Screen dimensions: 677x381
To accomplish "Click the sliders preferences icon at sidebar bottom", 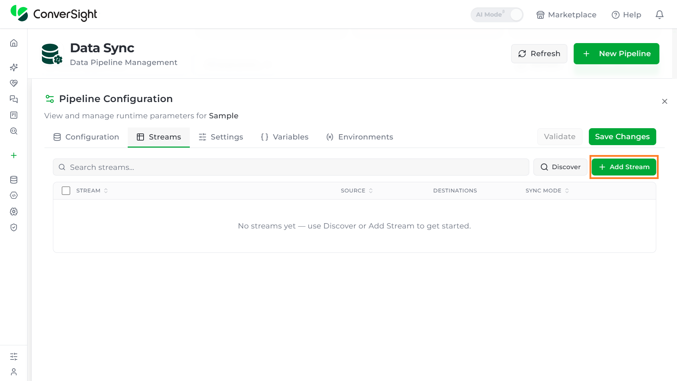I will 14,357.
